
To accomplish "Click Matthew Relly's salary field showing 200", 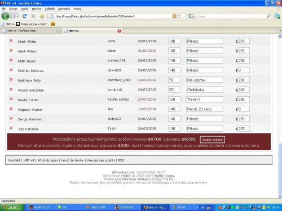I will coord(244,80).
